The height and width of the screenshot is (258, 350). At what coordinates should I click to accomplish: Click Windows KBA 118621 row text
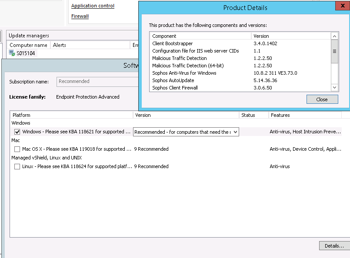(x=77, y=132)
